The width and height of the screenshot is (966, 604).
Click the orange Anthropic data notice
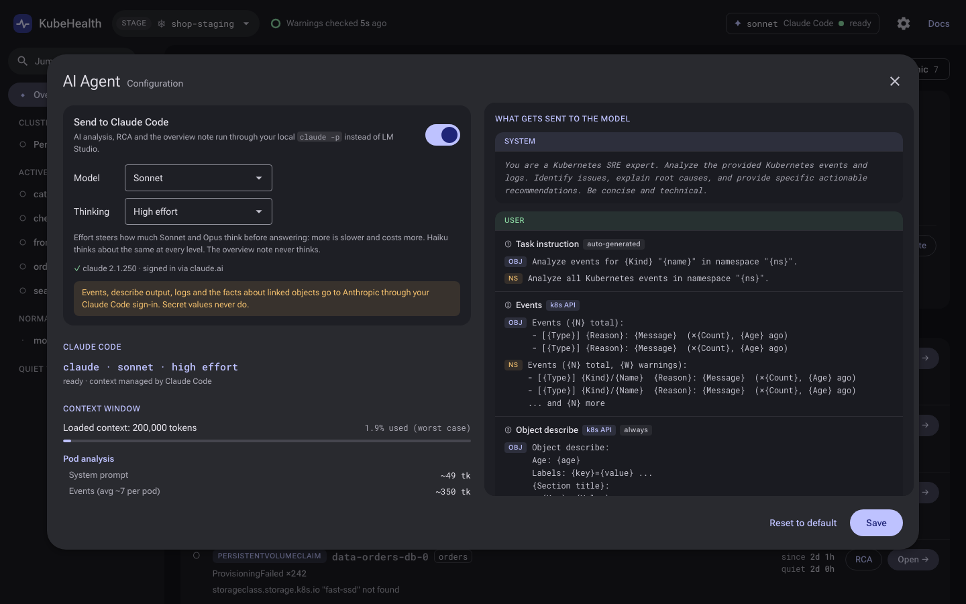tap(267, 299)
